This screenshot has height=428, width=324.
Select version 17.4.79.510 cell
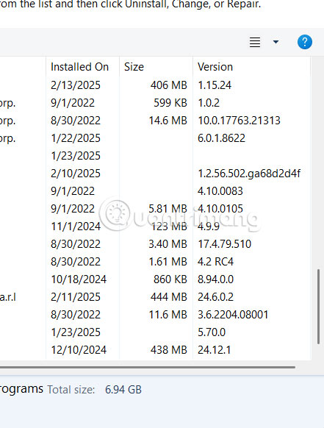click(225, 244)
